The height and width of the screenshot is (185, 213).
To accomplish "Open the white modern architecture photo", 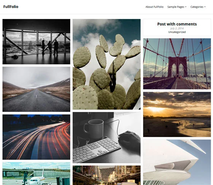I will point(177,162).
